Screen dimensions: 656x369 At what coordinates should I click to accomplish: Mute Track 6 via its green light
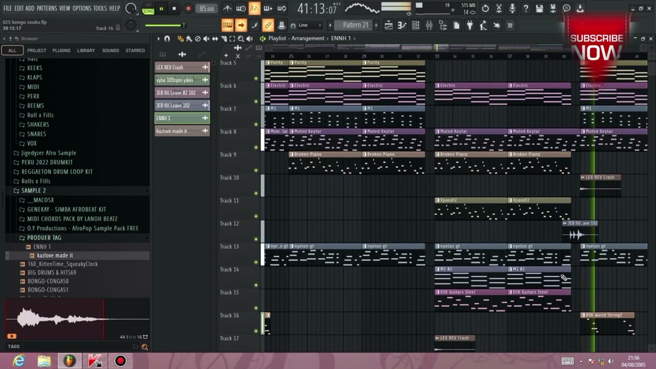tap(256, 101)
